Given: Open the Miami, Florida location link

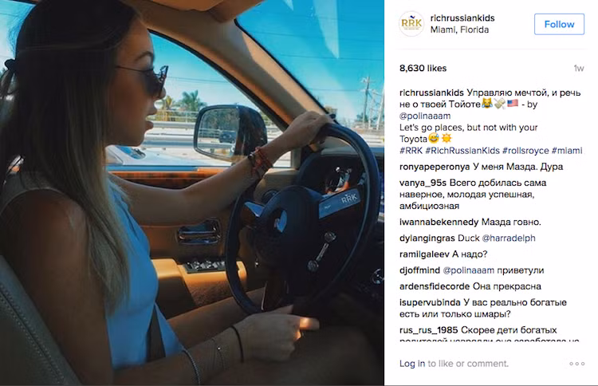Looking at the screenshot, I should click(459, 30).
